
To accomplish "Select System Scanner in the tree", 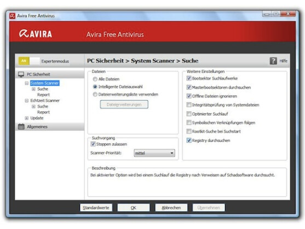I will [x=45, y=83].
